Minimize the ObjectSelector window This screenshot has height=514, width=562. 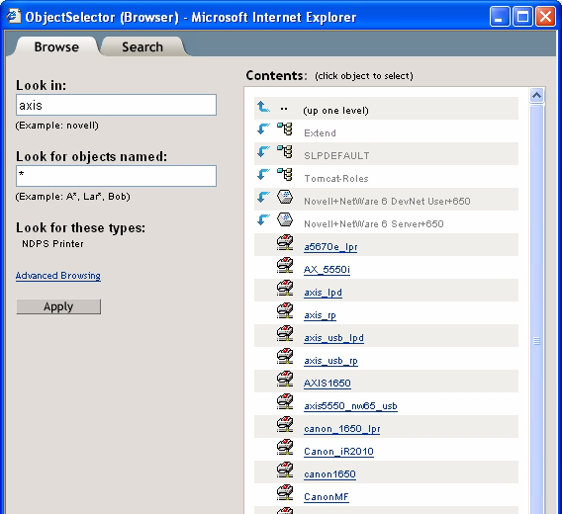point(500,17)
